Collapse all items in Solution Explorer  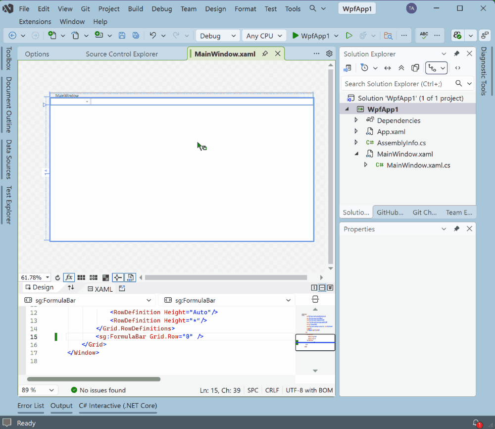pyautogui.click(x=401, y=68)
